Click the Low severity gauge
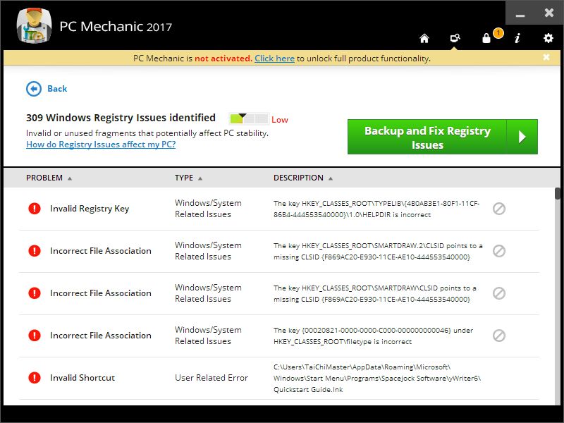The width and height of the screenshot is (564, 423). pyautogui.click(x=249, y=118)
